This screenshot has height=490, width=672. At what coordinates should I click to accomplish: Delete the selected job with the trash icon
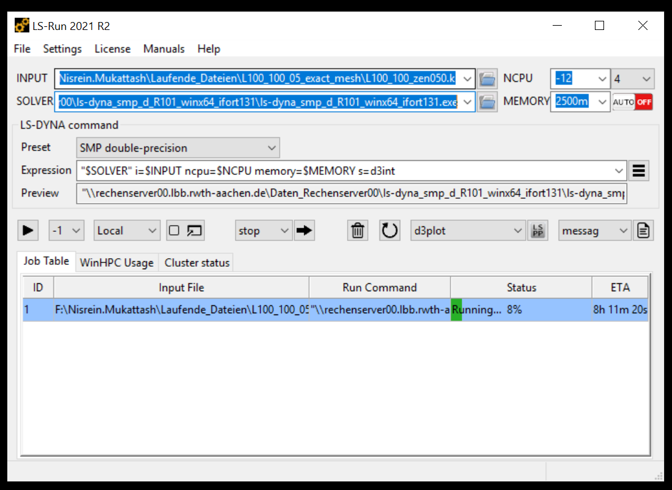point(357,231)
